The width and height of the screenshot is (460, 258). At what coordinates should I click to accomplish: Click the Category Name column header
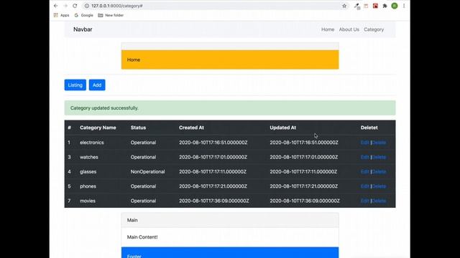click(98, 128)
